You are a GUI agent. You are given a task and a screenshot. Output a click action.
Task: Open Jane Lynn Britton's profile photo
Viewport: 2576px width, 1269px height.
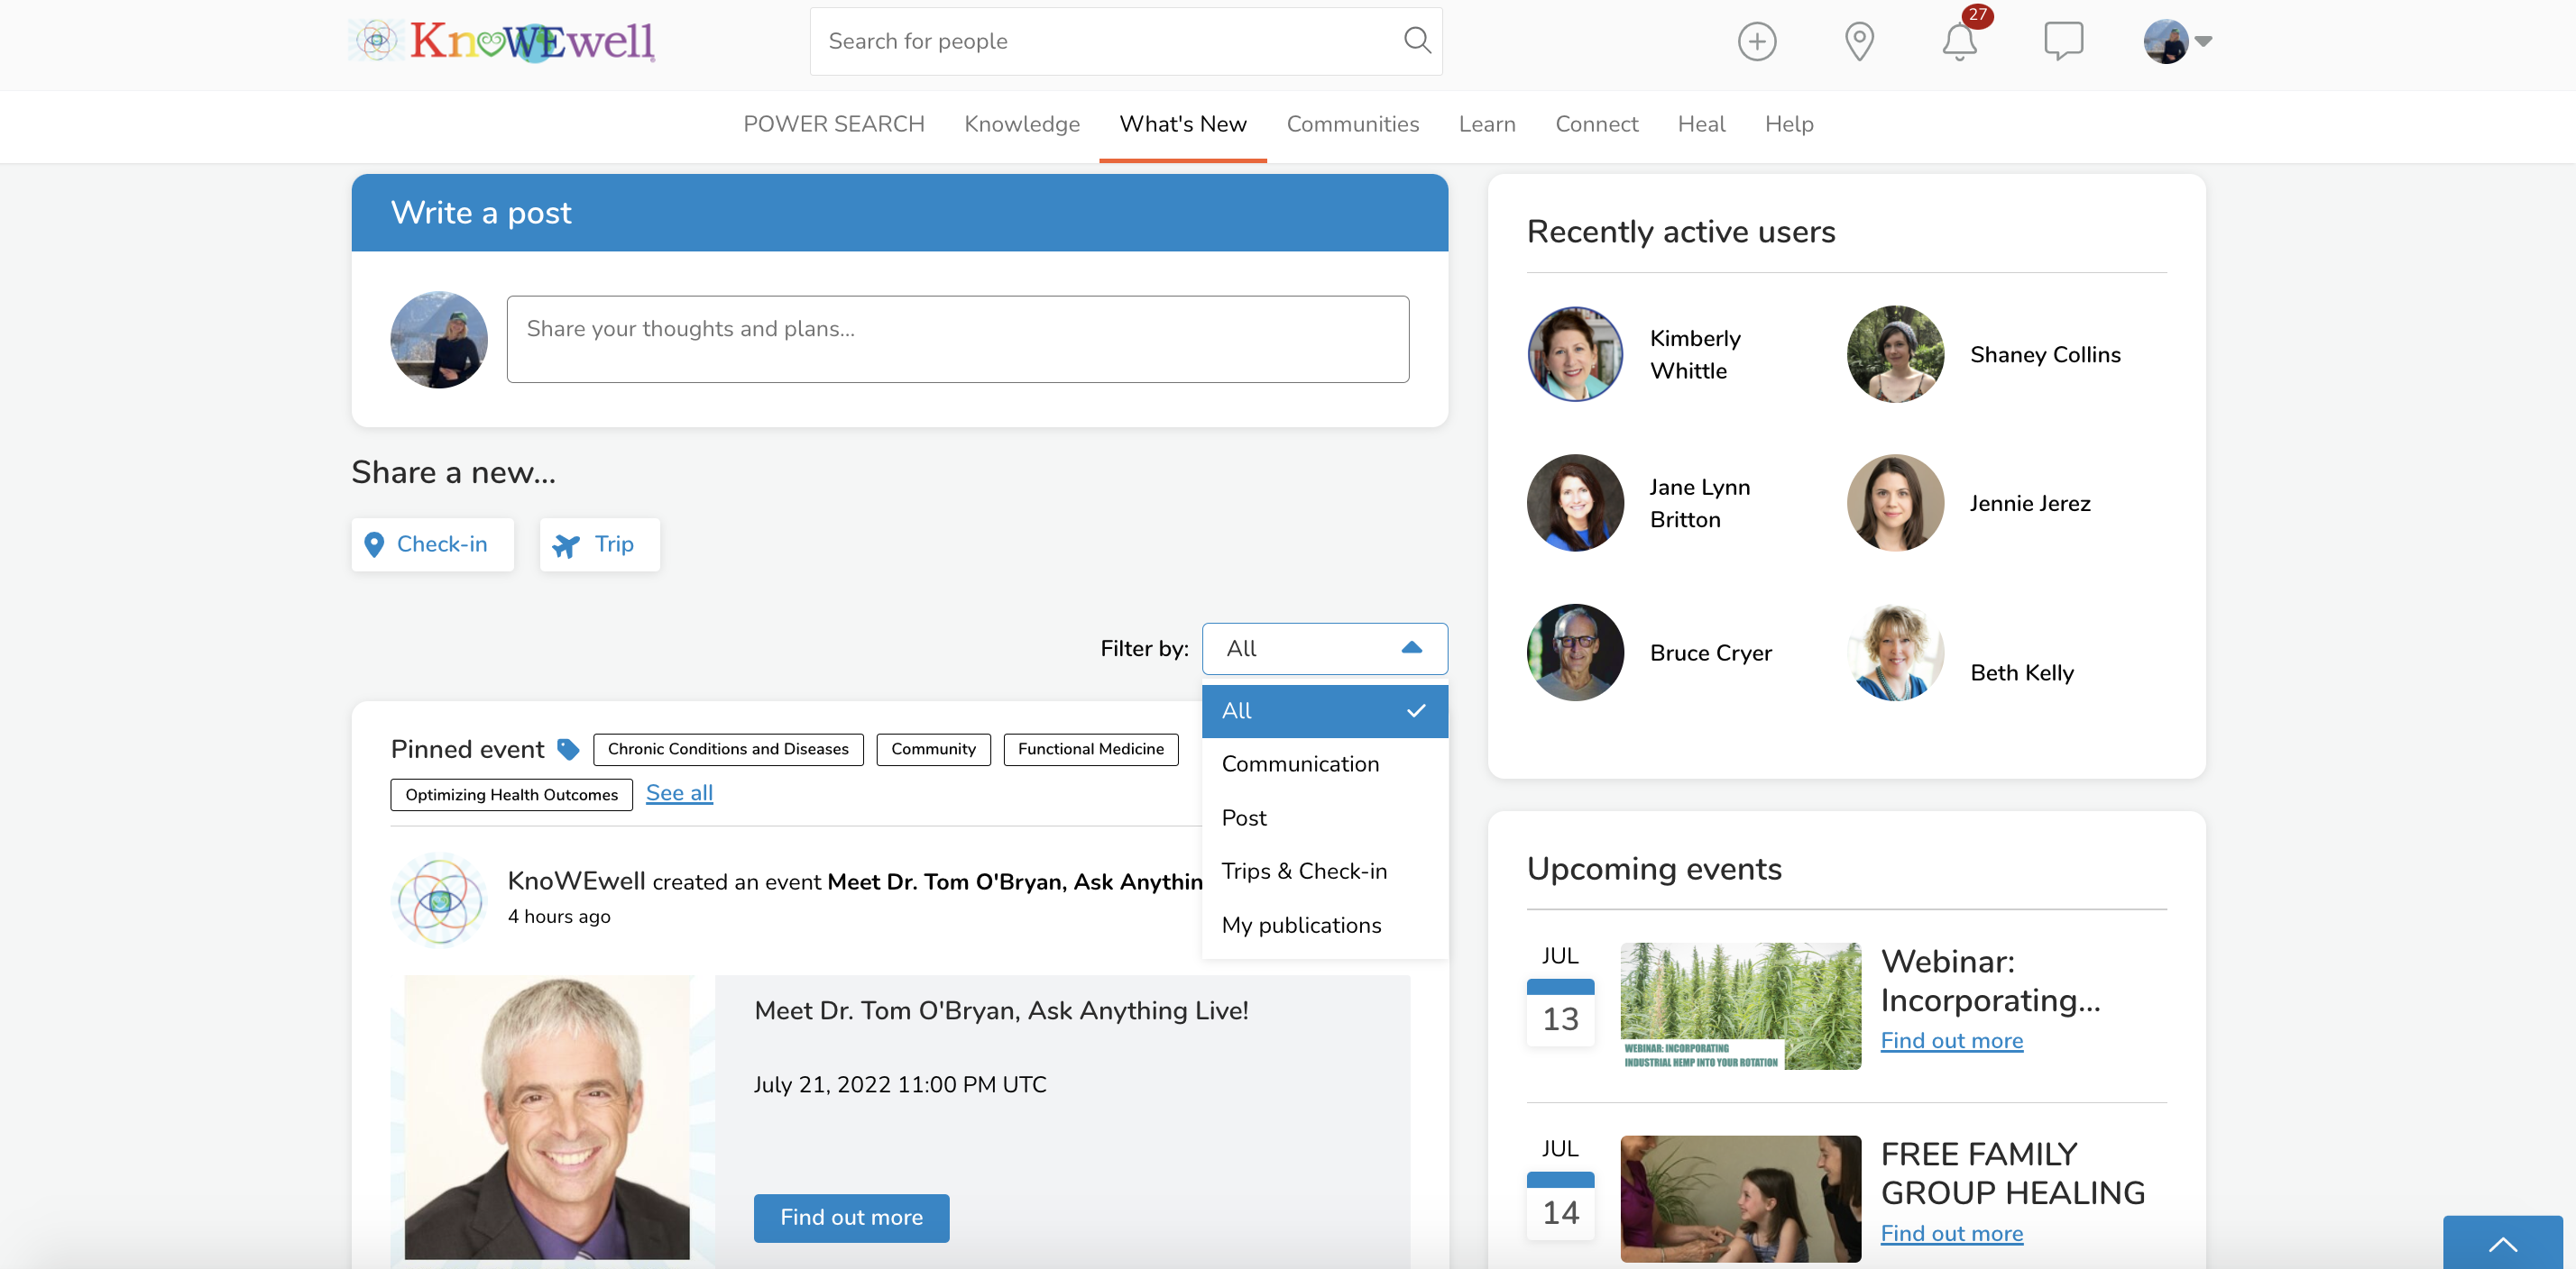(x=1575, y=503)
